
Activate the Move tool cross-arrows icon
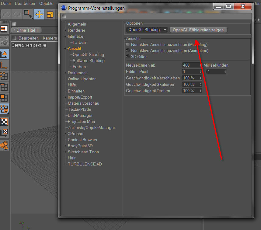39,14
